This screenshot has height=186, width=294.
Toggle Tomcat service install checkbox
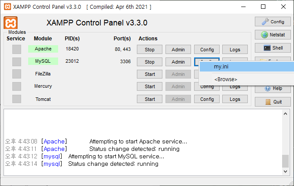[x=17, y=99]
